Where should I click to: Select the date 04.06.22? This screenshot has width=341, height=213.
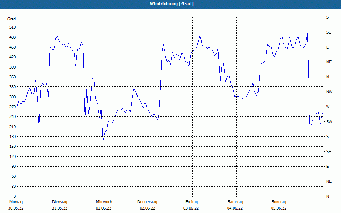point(235,208)
